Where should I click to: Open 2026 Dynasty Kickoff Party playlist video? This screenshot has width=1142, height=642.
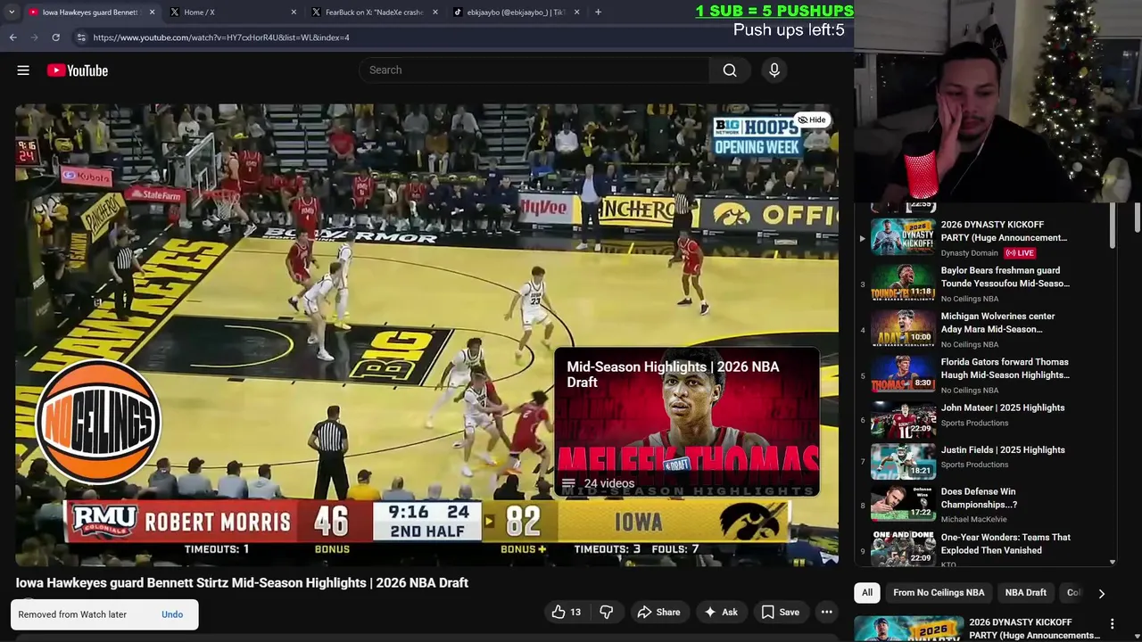(x=985, y=238)
